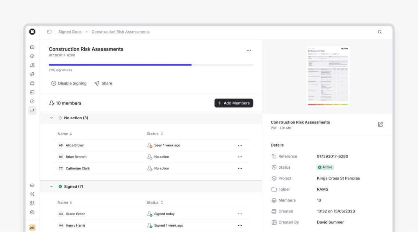Click Disable Signing button
This screenshot has width=418, height=232.
pos(69,83)
